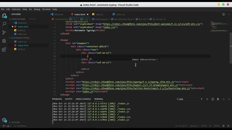The width and height of the screenshot is (232, 130).
Task: Click Emmet Abbreviation info icon
Action: 157,59
